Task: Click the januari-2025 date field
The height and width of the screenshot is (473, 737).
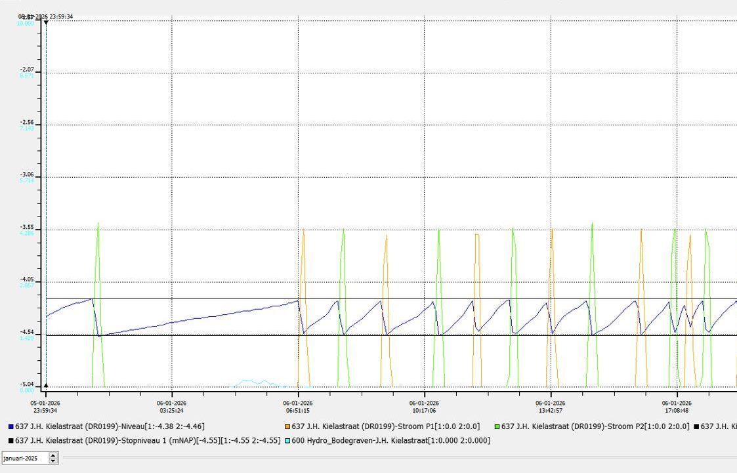Action: pos(24,458)
